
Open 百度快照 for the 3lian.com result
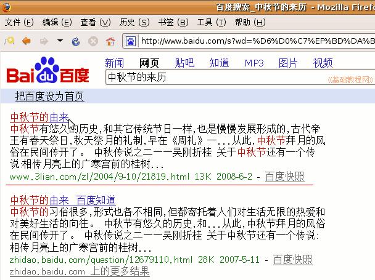[284, 177]
